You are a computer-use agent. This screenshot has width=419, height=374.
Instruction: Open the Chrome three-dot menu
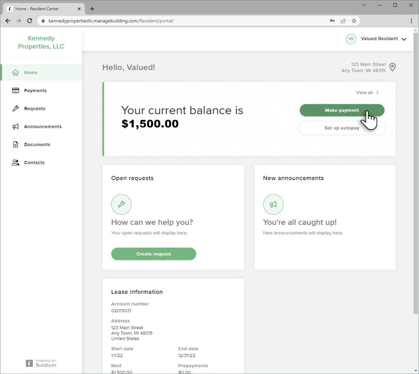click(x=411, y=21)
